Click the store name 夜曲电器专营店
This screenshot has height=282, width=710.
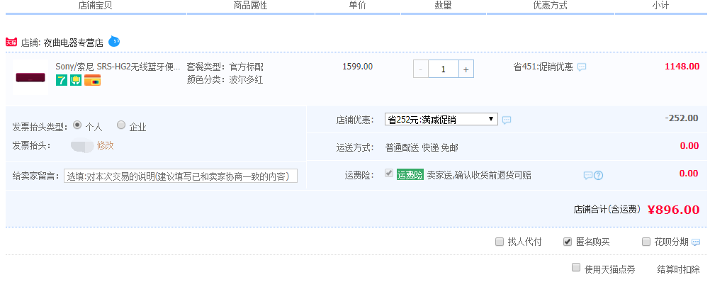click(74, 43)
